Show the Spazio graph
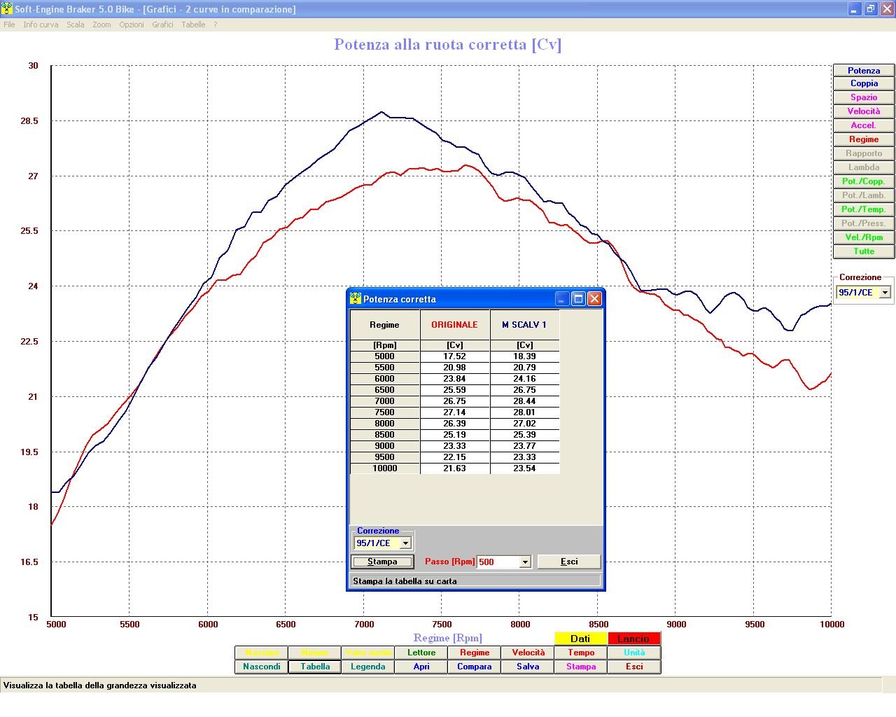Viewport: 896px width, 717px height. 864,97
